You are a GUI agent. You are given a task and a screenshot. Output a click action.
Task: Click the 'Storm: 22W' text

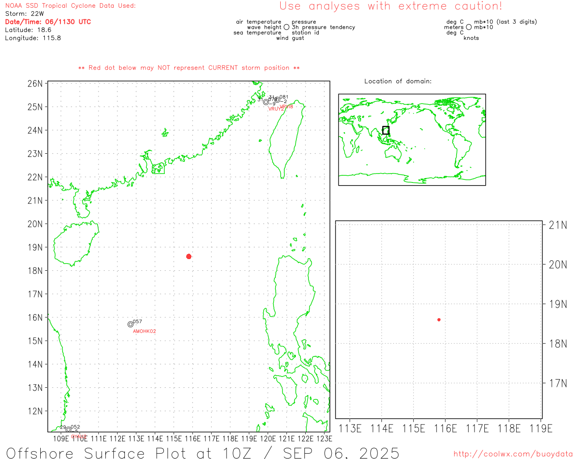(25, 14)
